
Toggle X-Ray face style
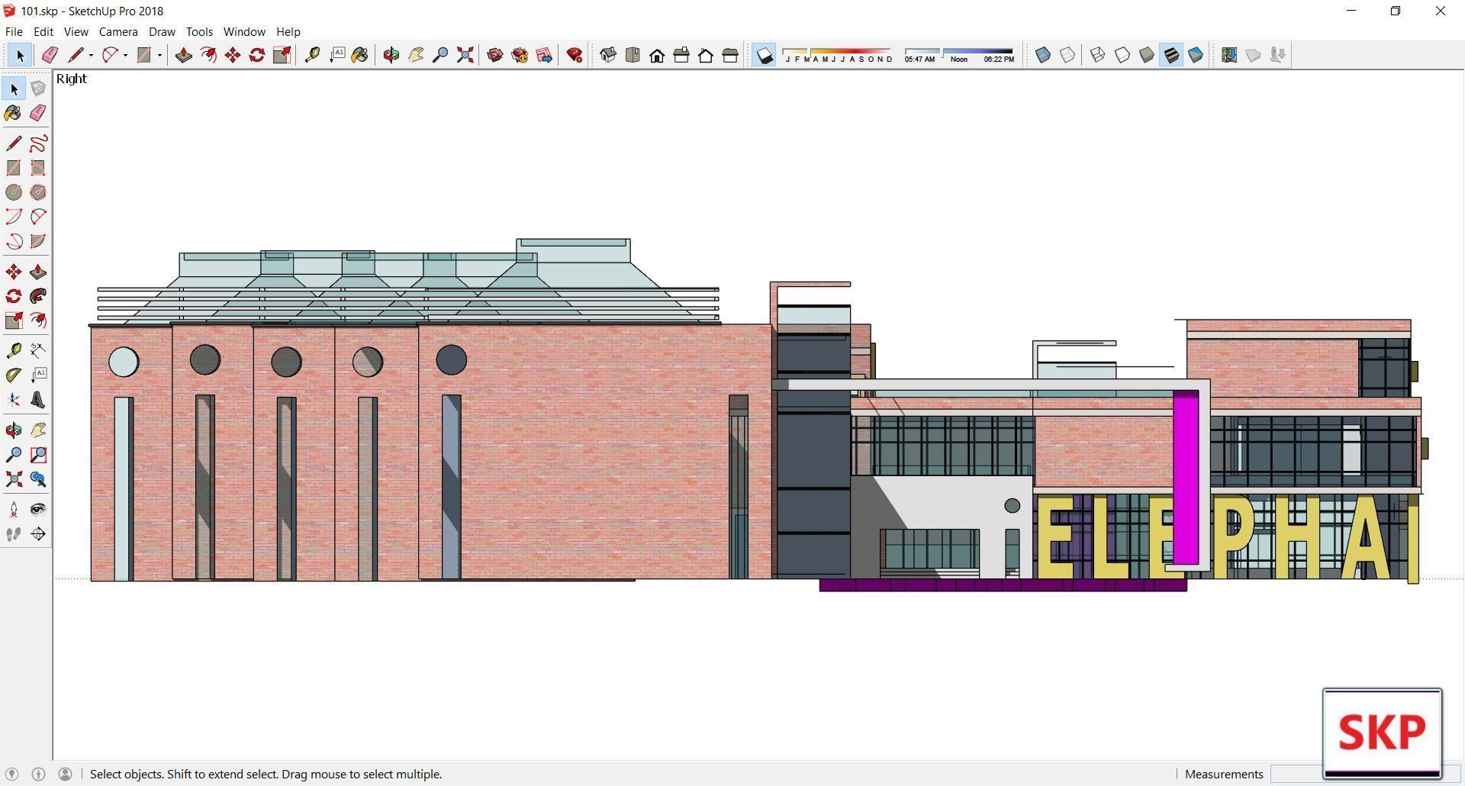(1043, 55)
